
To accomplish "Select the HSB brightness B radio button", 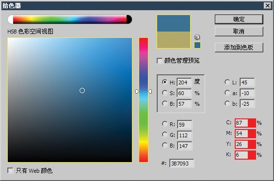I will (164, 103).
